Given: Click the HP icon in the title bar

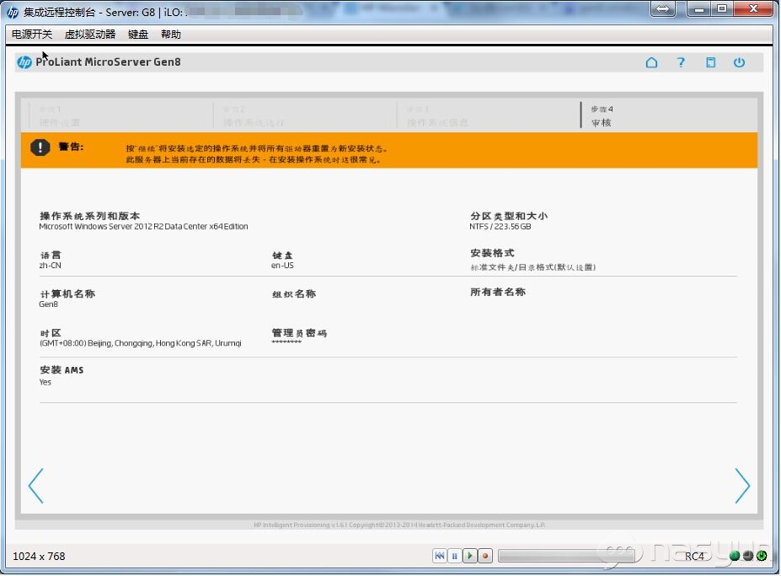Looking at the screenshot, I should point(13,13).
